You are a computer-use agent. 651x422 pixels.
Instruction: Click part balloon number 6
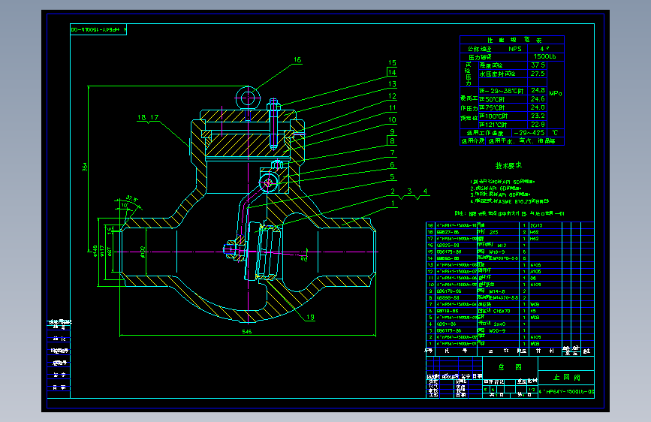[x=392, y=164]
